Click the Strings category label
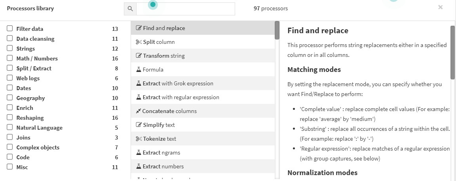 [26, 49]
